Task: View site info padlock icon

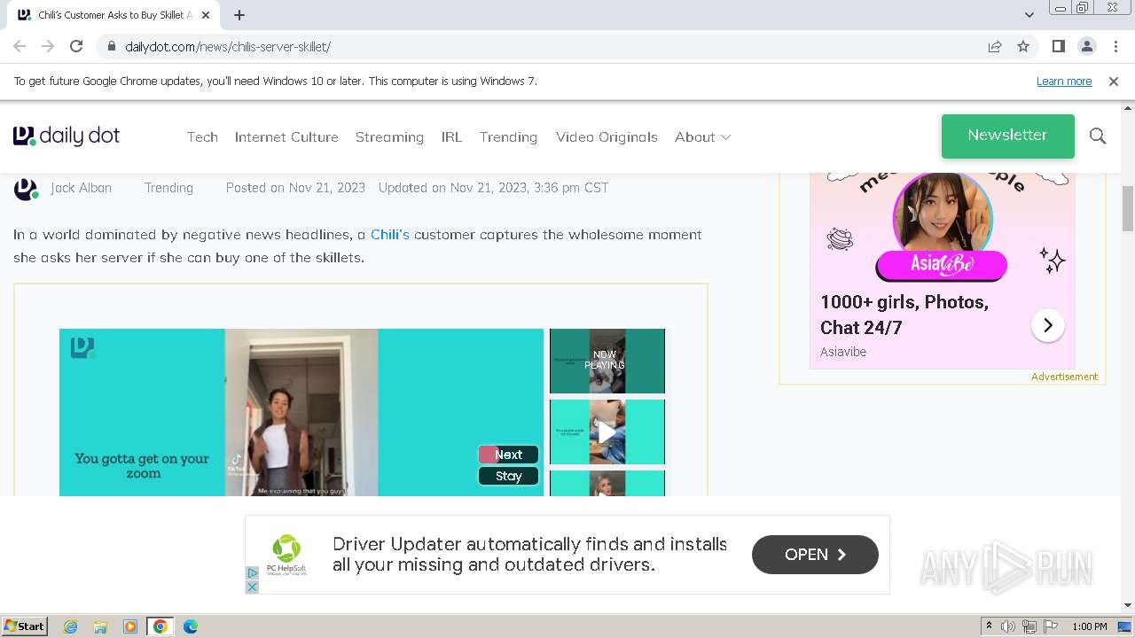Action: (111, 46)
